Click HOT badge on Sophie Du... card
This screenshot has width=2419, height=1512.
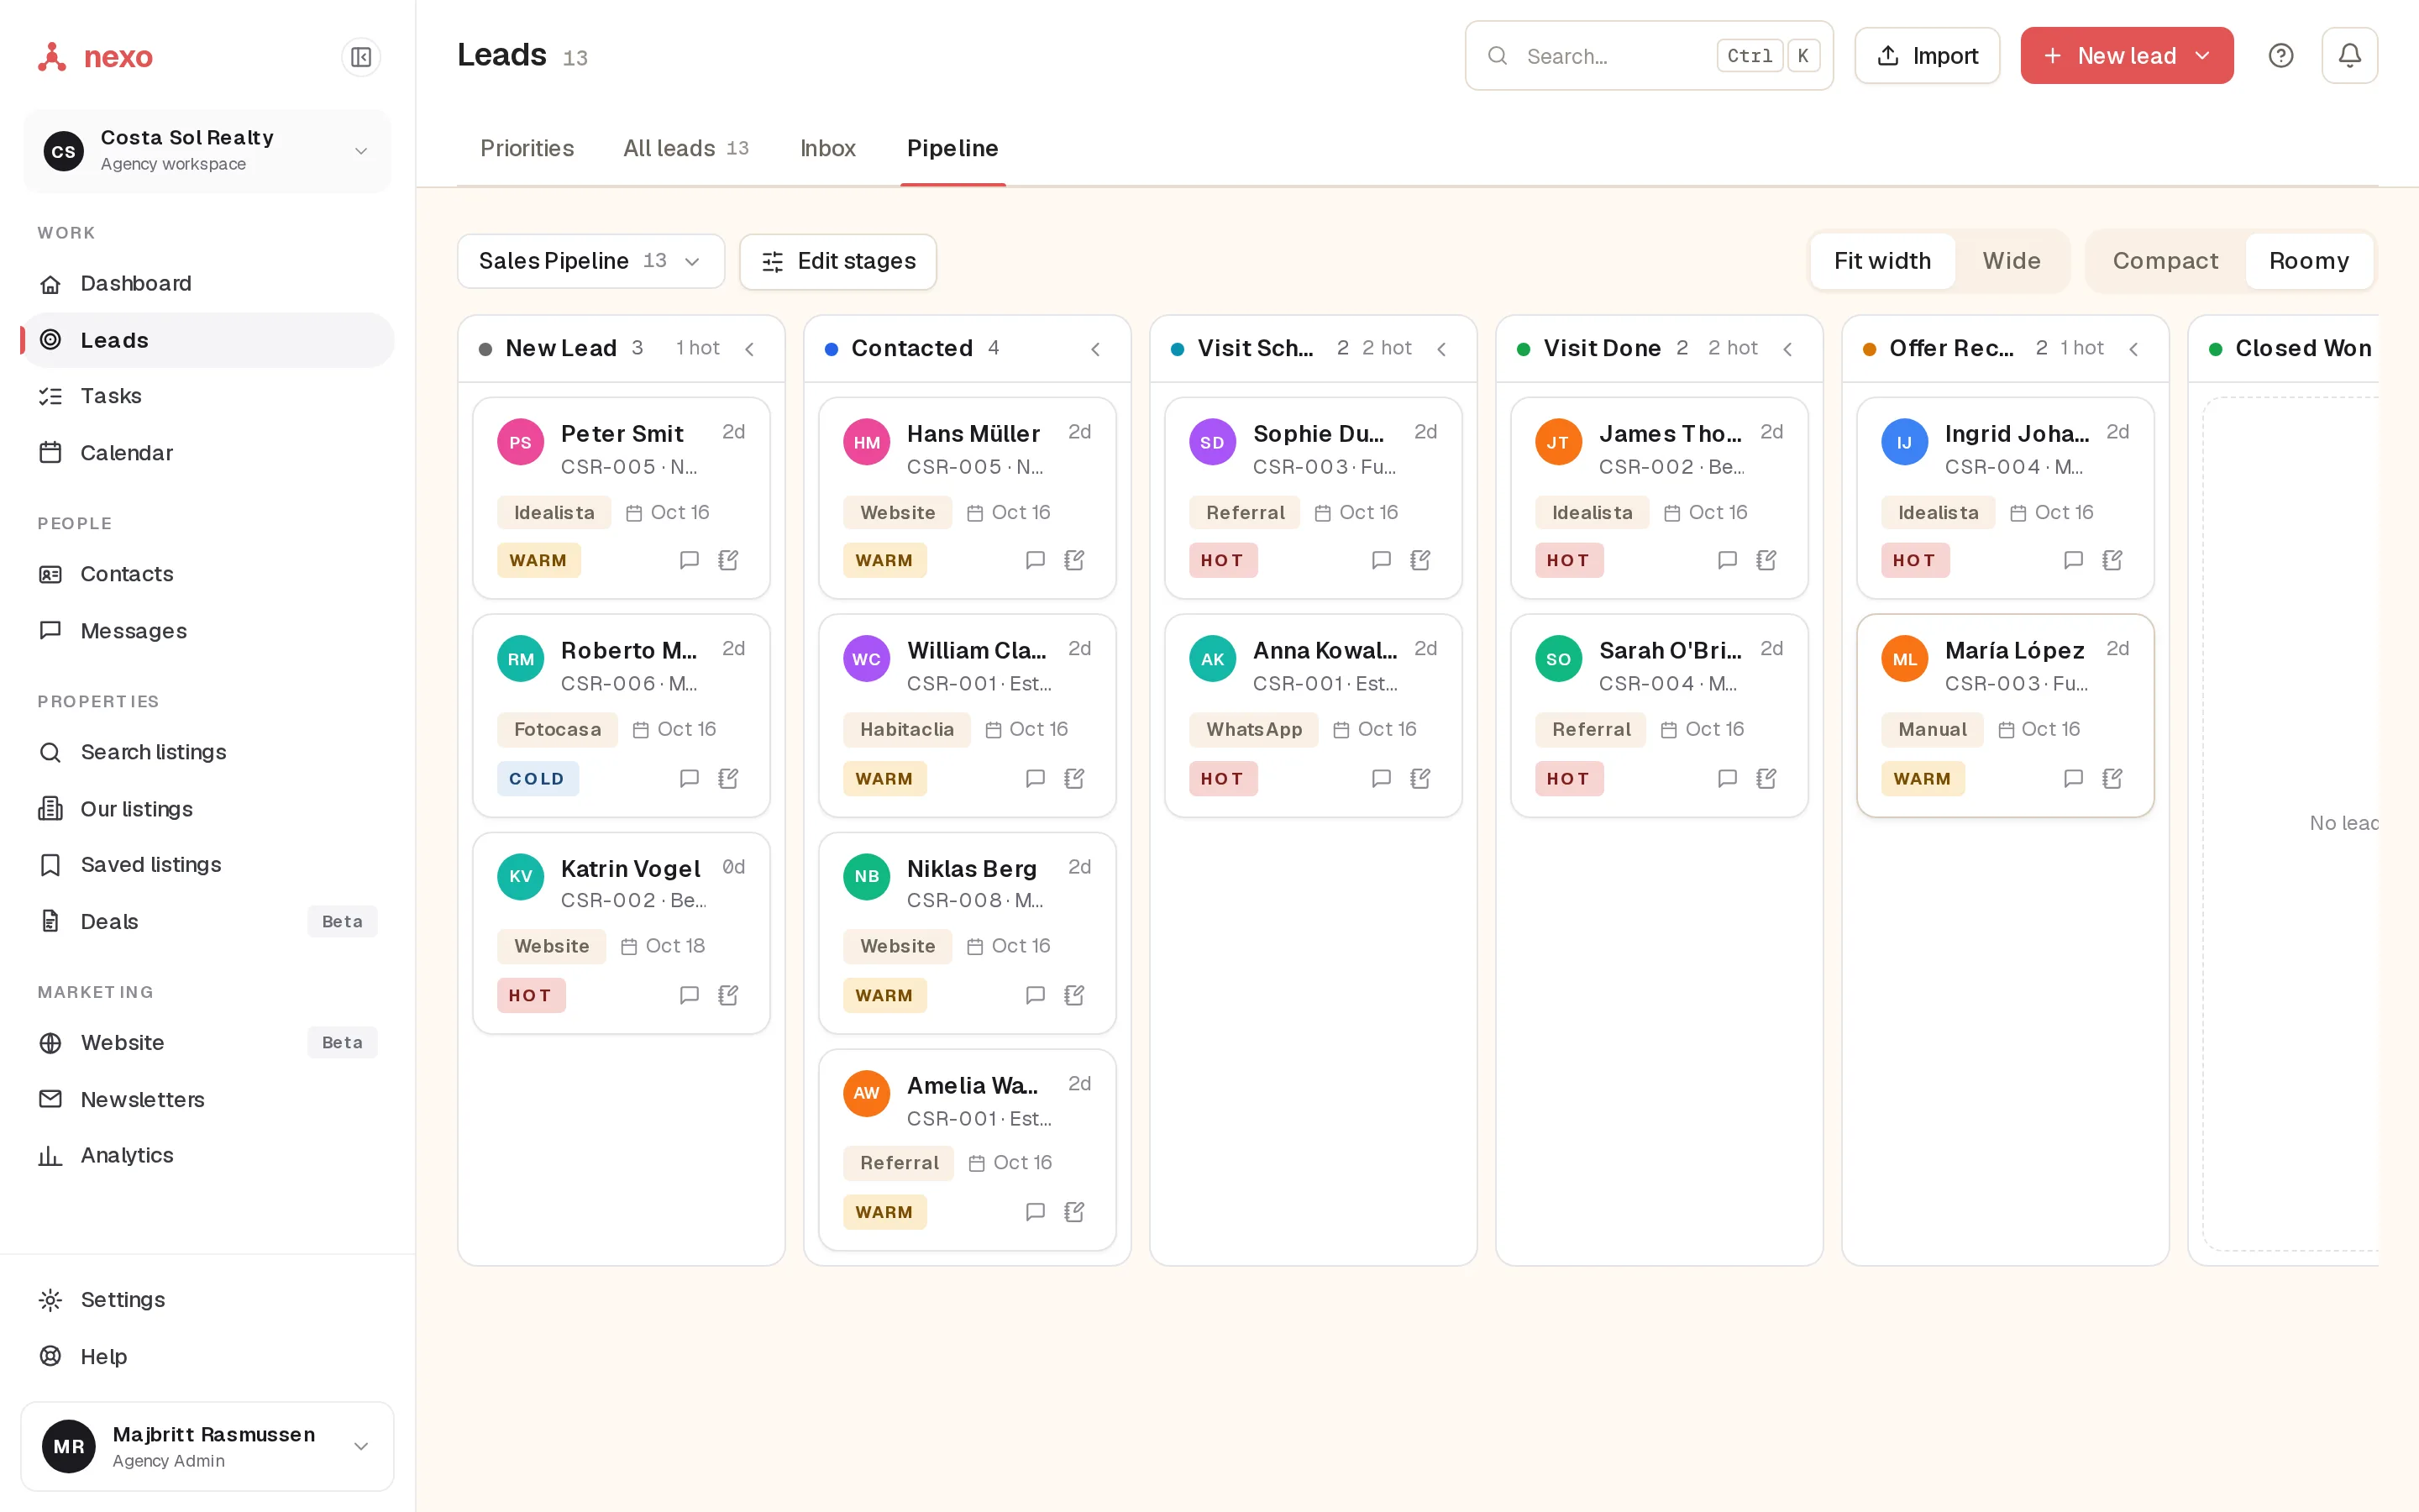coord(1222,560)
